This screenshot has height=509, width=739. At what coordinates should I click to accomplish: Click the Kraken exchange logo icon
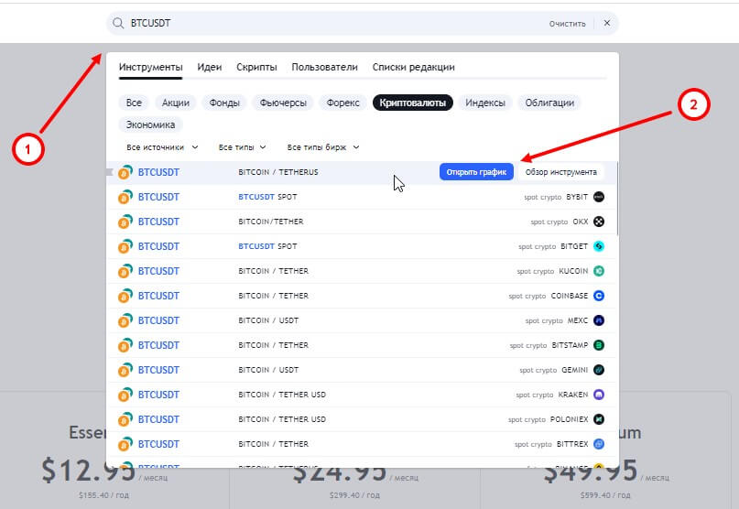[599, 395]
